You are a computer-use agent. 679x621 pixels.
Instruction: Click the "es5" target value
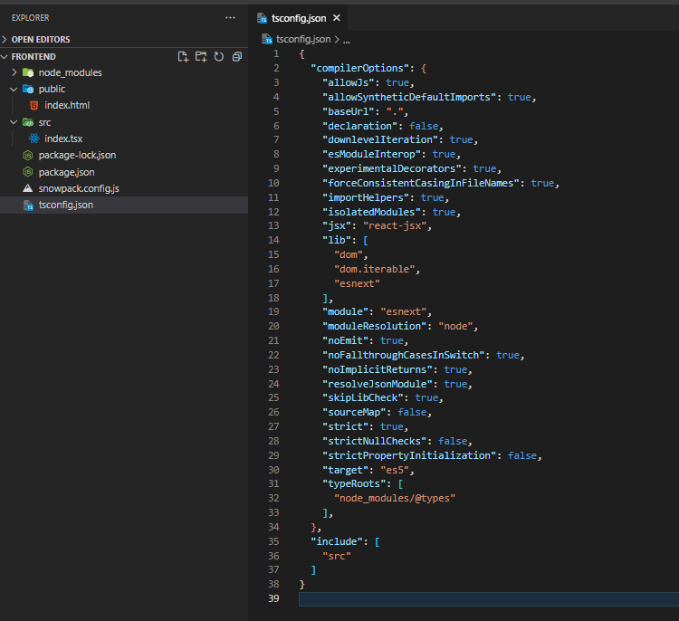point(395,470)
